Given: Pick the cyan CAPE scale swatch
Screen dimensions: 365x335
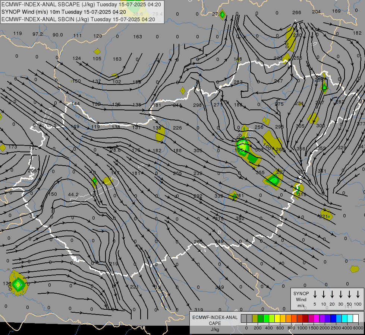Looking at the screenshot, I should pyautogui.click(x=344, y=319).
